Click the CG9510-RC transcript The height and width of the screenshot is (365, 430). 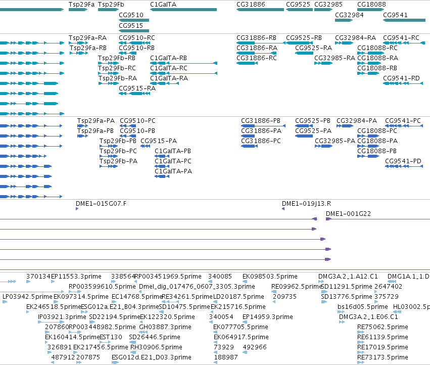click(x=134, y=43)
